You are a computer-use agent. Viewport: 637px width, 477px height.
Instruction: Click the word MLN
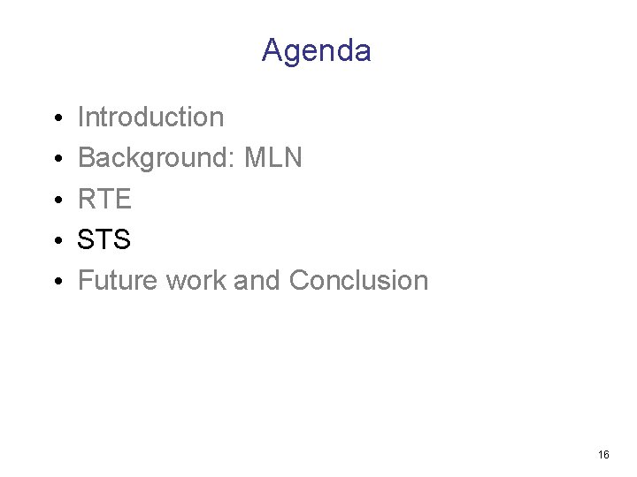(273, 157)
